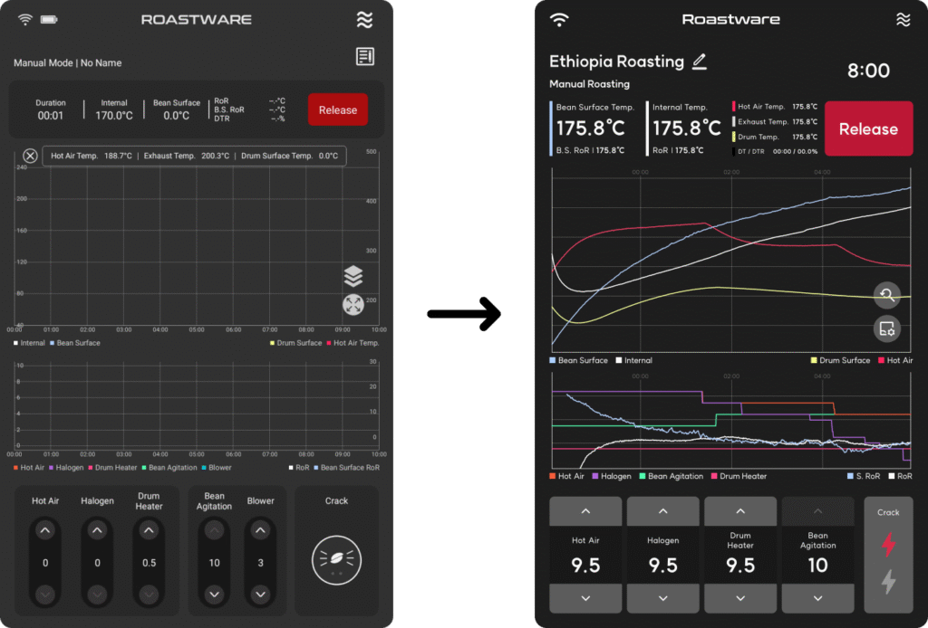
Task: Select the DT / DTR 00:00 / 00.0% readout
Action: [777, 151]
